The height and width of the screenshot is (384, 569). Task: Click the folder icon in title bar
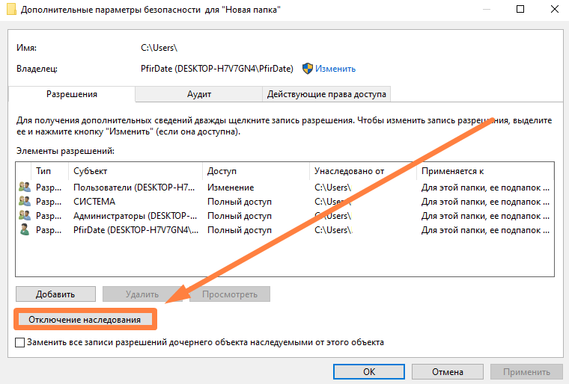8,9
